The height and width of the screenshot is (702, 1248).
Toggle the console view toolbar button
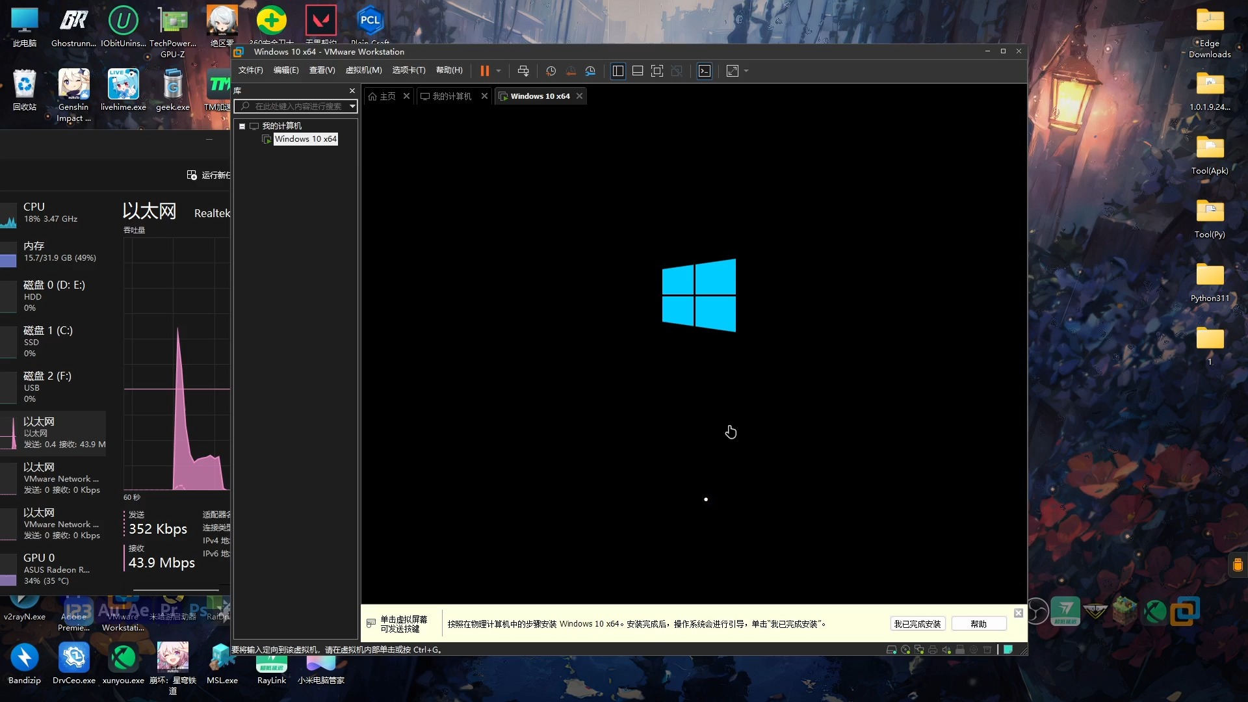point(705,71)
